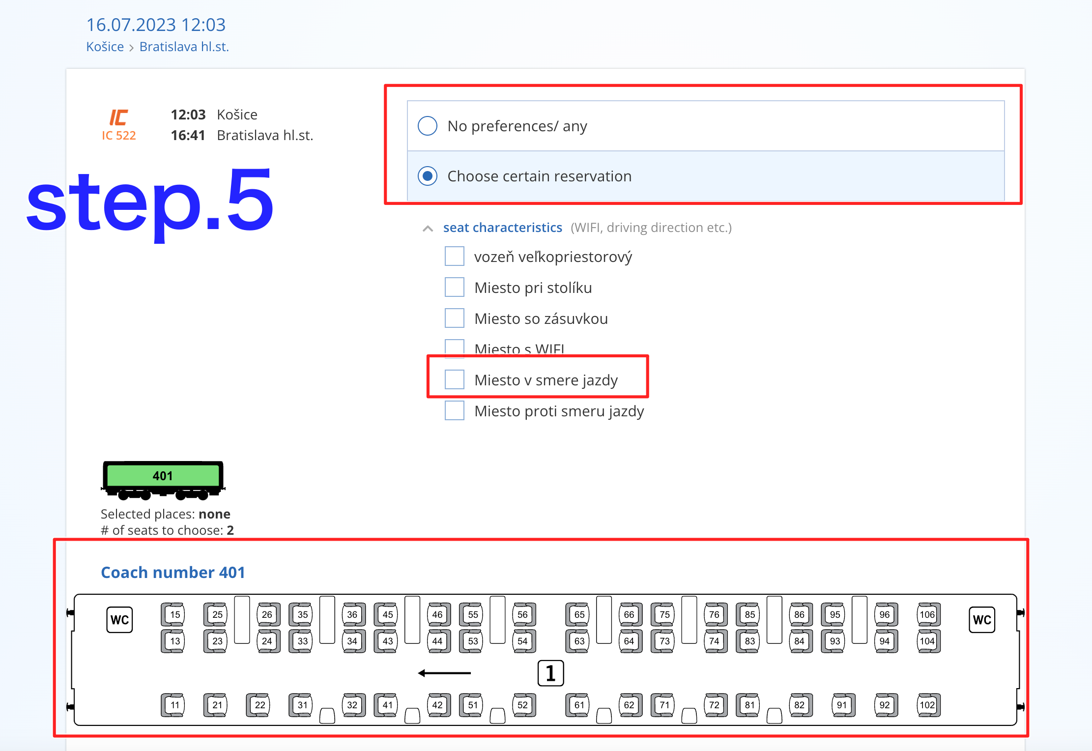Select seat 33 on the seat map
This screenshot has height=751, width=1092.
[301, 641]
